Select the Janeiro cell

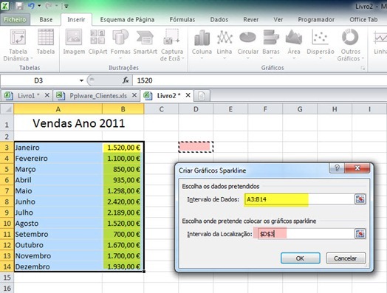[58, 148]
